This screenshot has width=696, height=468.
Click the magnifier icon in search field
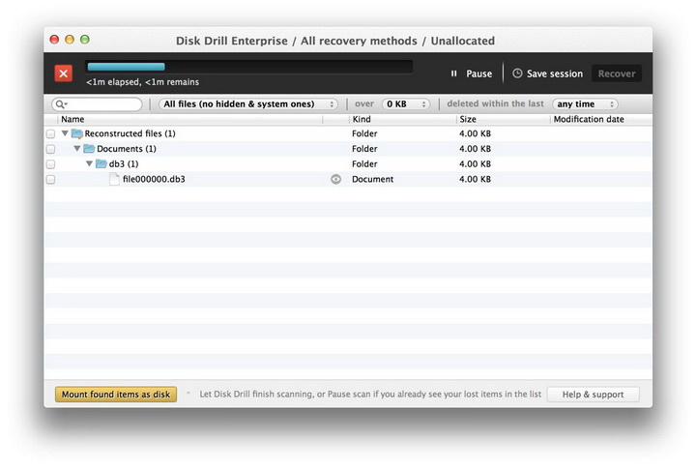[61, 104]
